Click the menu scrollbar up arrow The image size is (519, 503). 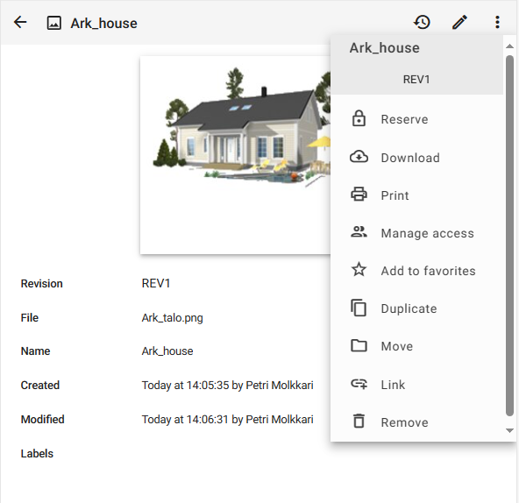pos(509,46)
